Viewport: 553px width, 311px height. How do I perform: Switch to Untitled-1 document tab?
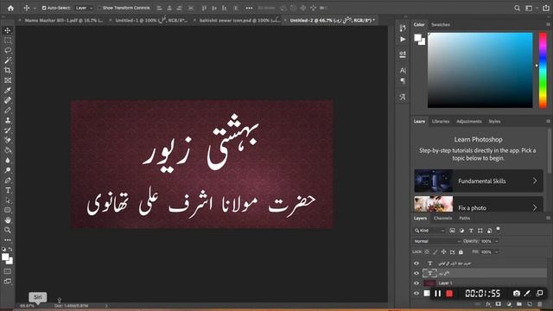point(151,21)
